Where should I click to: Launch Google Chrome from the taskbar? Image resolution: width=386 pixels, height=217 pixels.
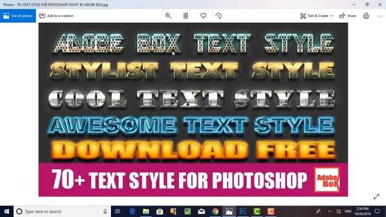point(215,212)
